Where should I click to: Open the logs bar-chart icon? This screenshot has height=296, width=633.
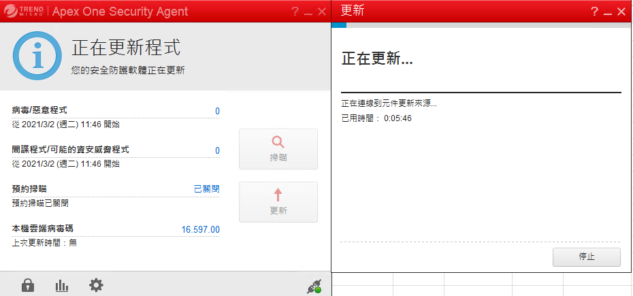coord(62,286)
